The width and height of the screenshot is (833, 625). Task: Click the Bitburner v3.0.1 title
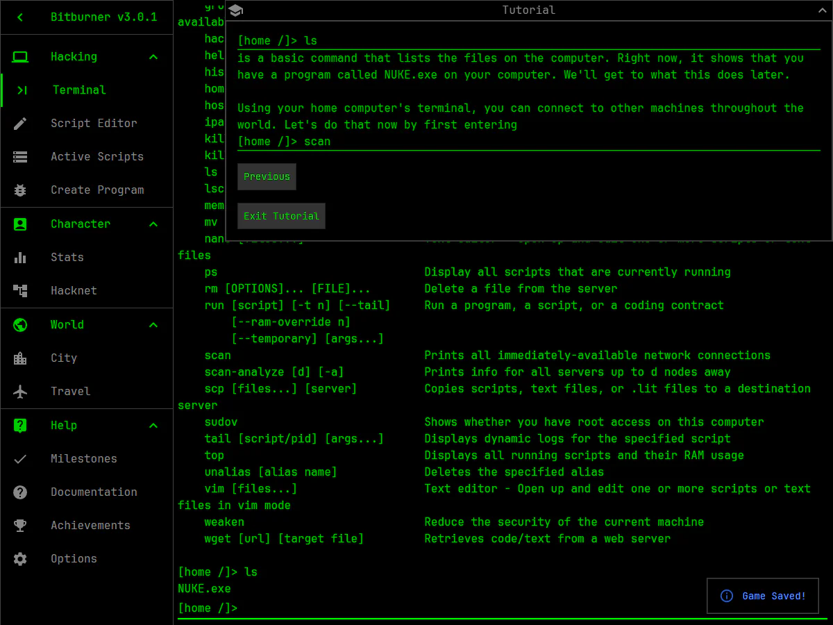[104, 17]
